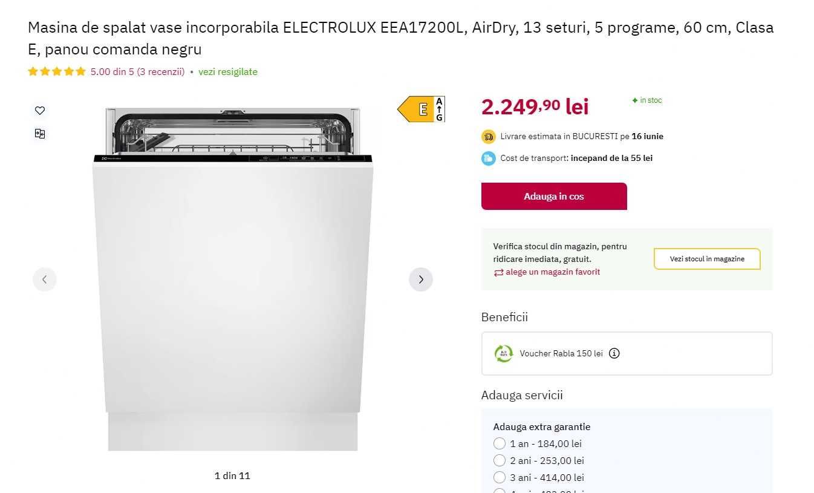Click the main dishwasher product image
The height and width of the screenshot is (493, 814).
[x=233, y=278]
